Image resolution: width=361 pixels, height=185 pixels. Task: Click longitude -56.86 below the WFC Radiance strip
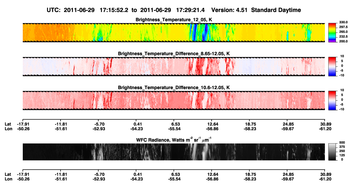point(212,179)
